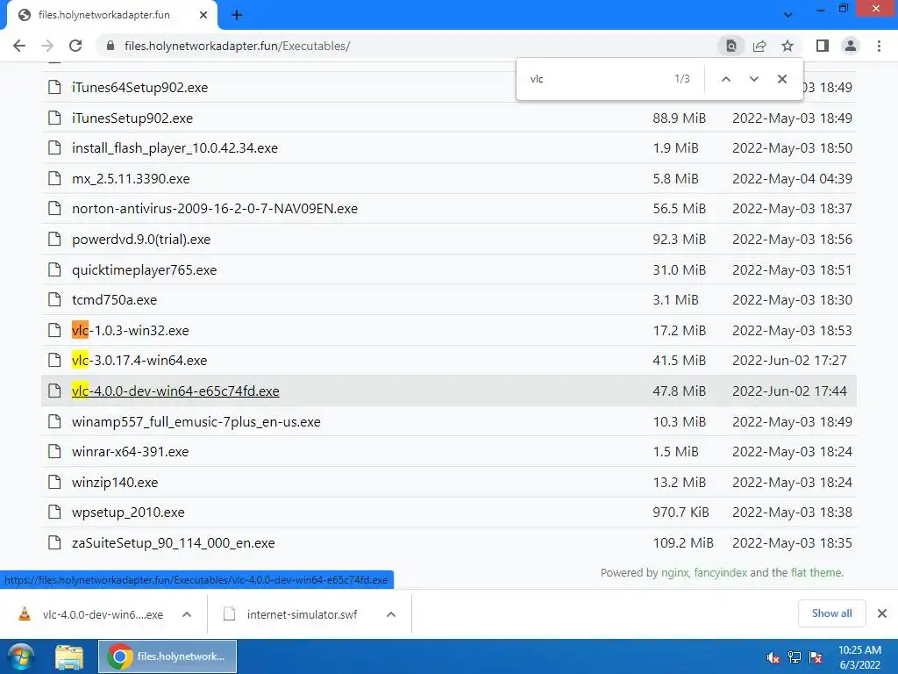Screen dimensions: 898x674
Task: Close the downloads bar
Action: pyautogui.click(x=882, y=613)
